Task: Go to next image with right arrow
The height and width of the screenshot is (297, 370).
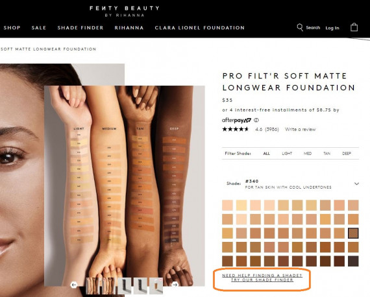Action: [x=175, y=285]
